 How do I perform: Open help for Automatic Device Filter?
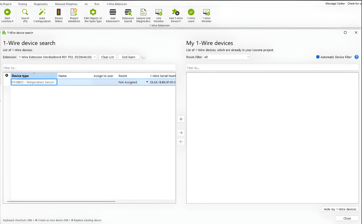[356, 57]
